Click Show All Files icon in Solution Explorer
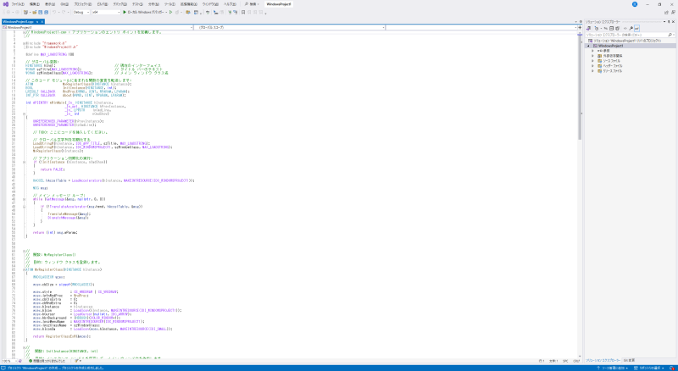This screenshot has width=678, height=371. (618, 28)
